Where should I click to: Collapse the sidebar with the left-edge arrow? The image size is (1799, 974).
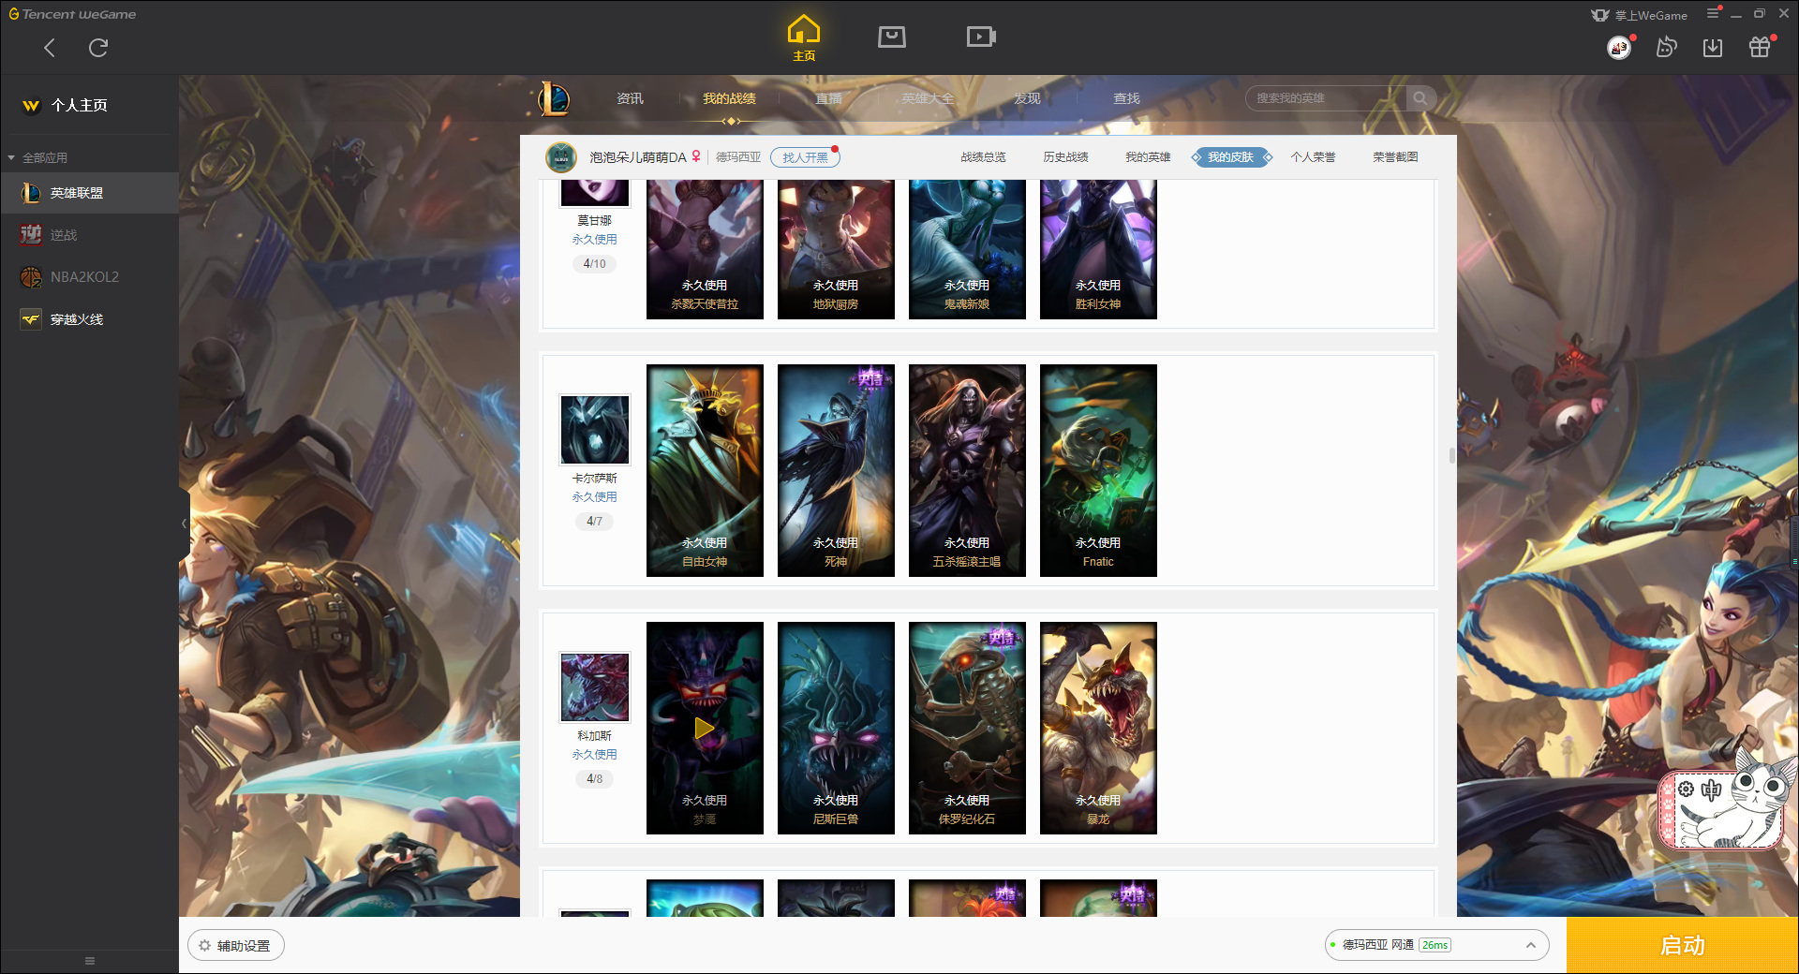[x=184, y=524]
